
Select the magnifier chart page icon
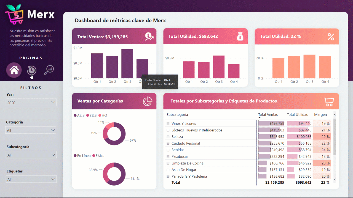pyautogui.click(x=49, y=70)
